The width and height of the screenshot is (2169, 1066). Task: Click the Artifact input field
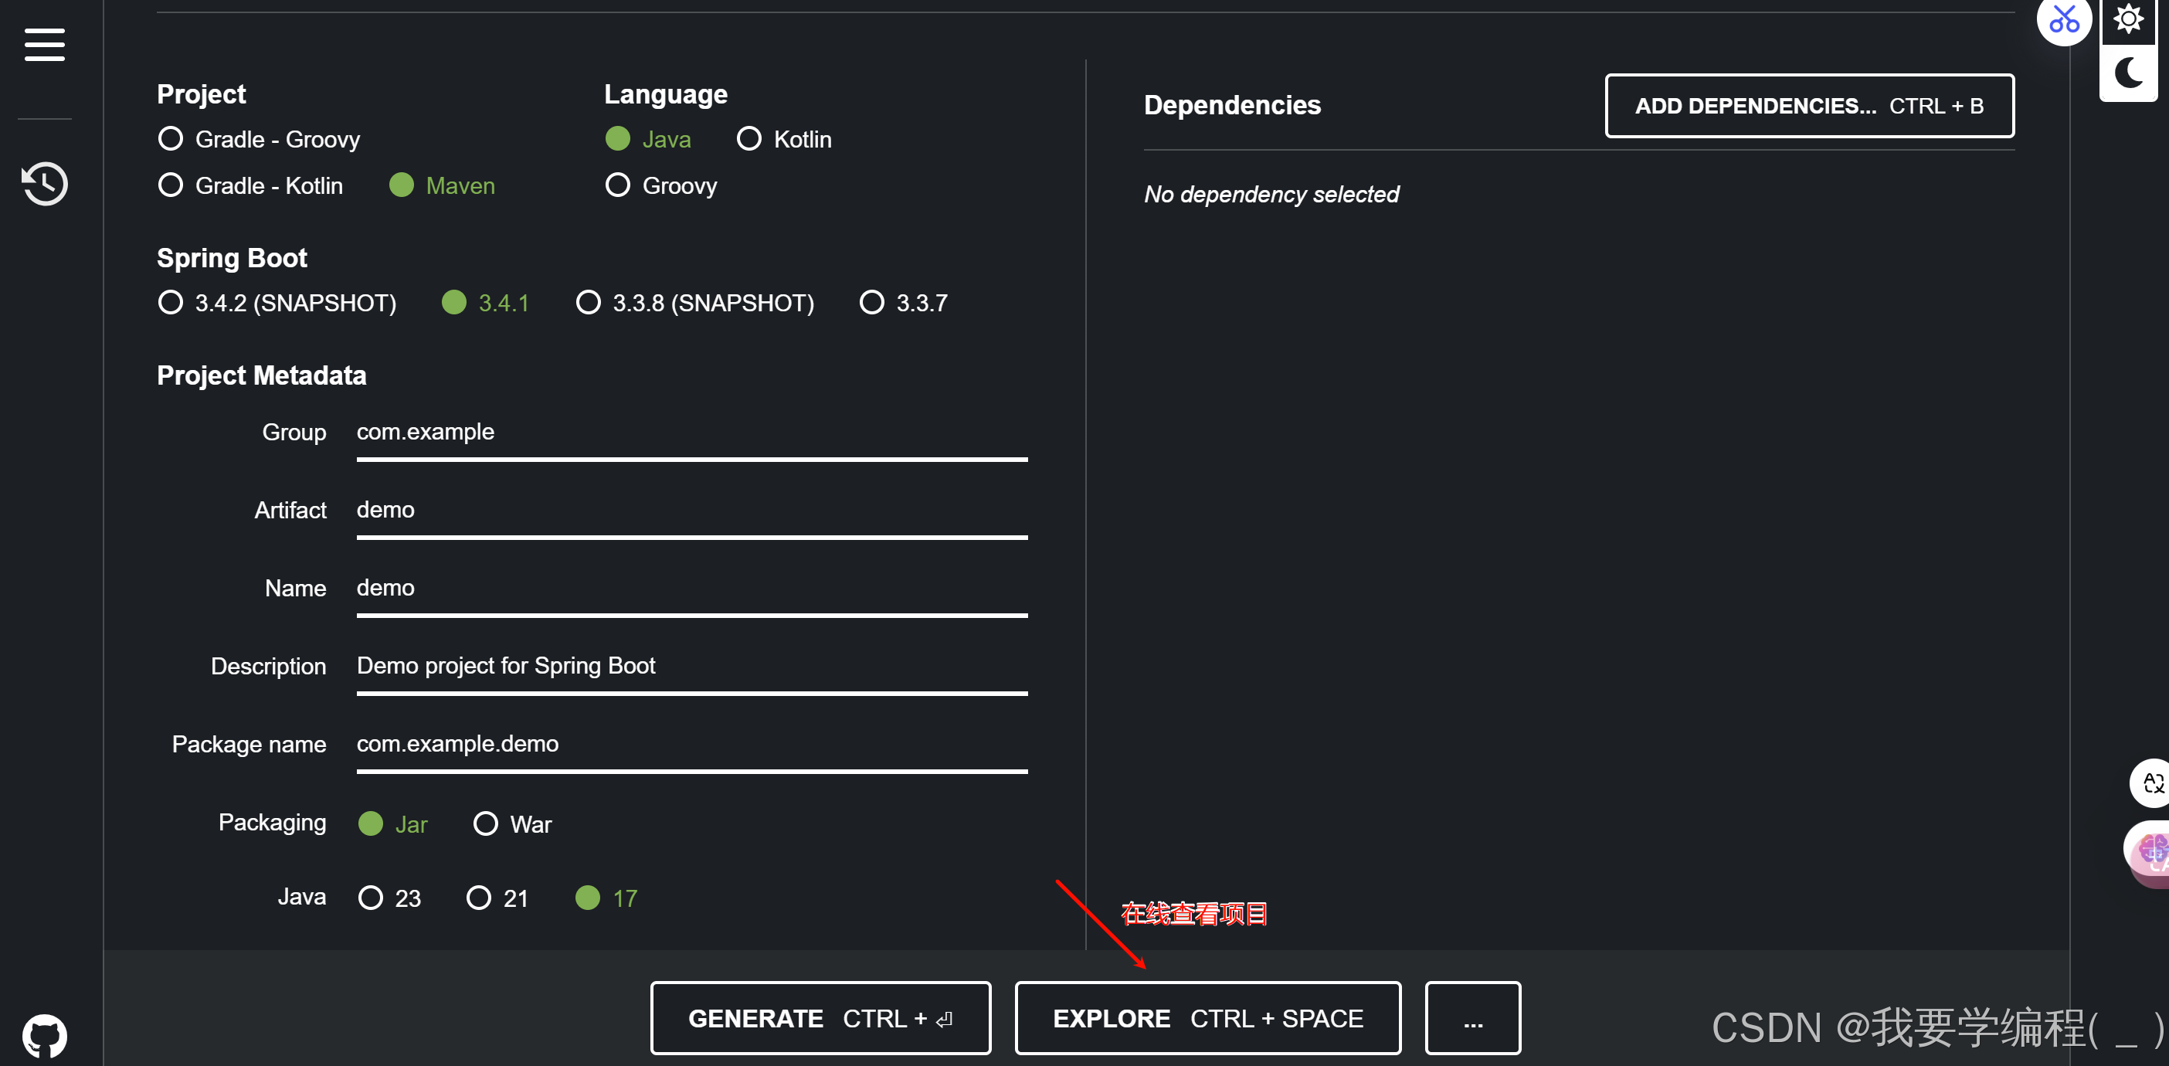692,511
